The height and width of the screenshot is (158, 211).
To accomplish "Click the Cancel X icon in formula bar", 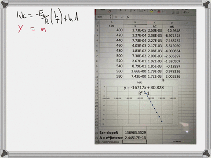I will click(116, 17).
